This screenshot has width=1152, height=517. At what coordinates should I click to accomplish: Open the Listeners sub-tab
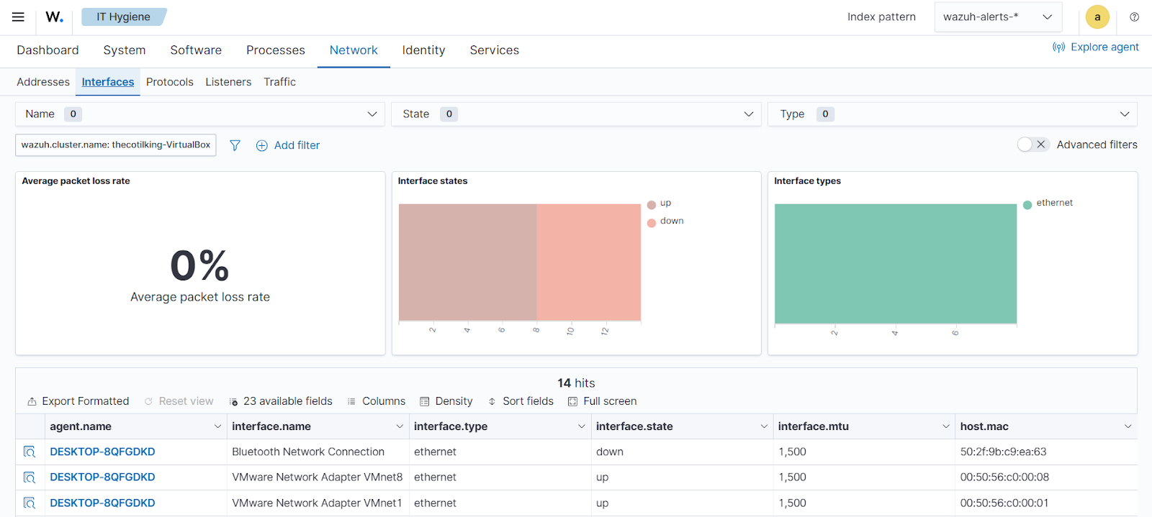228,82
